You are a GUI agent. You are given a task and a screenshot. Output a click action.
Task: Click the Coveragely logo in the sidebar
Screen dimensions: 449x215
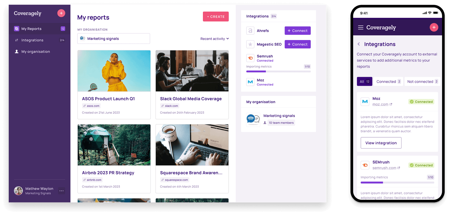(x=28, y=13)
